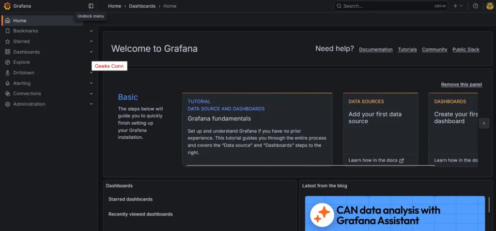Open Connections in the sidebar menu
The image size is (496, 231).
[x=27, y=94]
